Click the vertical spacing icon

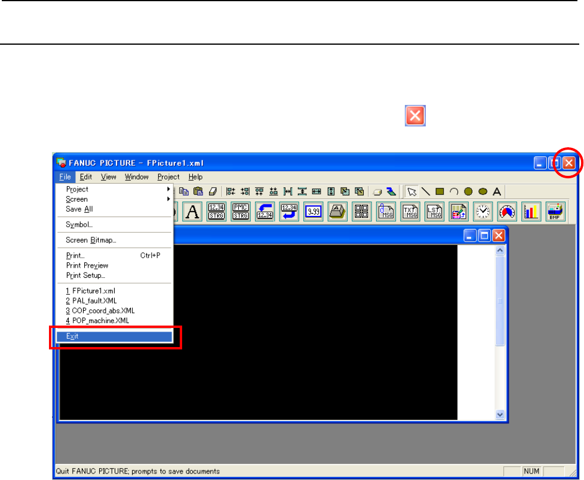coord(302,191)
